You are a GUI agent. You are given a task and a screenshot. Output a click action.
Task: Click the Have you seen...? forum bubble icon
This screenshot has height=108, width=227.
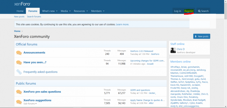(19, 62)
